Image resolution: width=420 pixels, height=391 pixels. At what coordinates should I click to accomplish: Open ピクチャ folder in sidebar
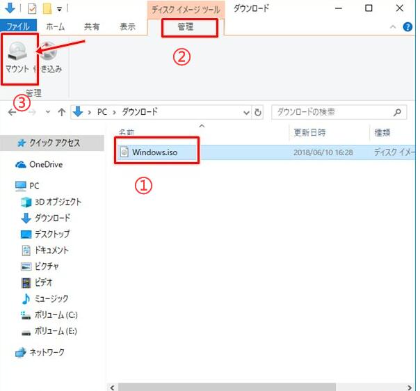[x=40, y=266]
